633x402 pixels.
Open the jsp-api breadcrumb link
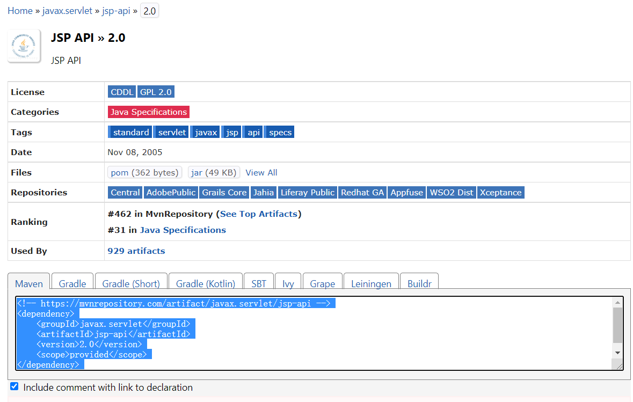tap(117, 11)
